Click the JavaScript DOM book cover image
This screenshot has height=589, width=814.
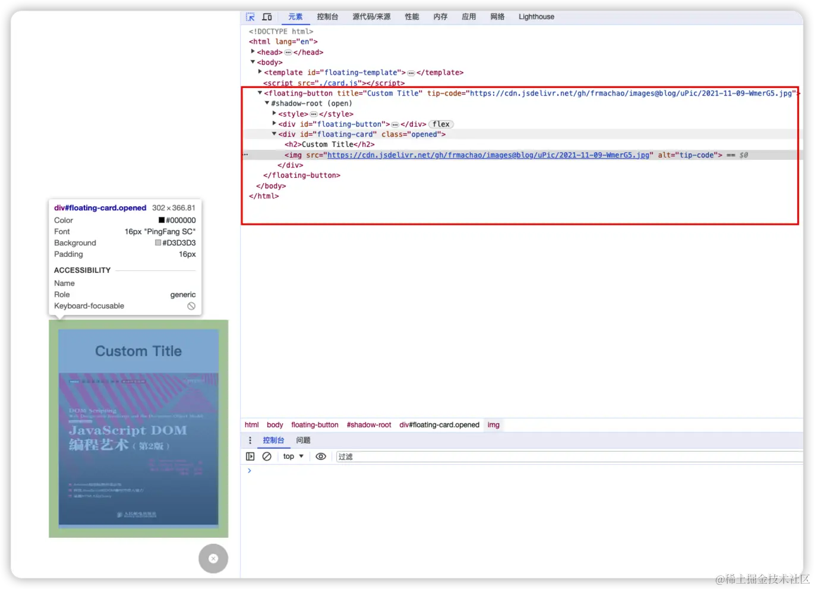pyautogui.click(x=138, y=449)
